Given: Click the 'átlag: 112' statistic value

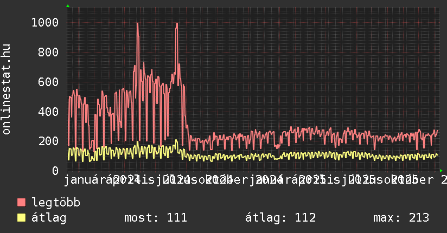Looking at the screenshot, I should tap(280, 218).
